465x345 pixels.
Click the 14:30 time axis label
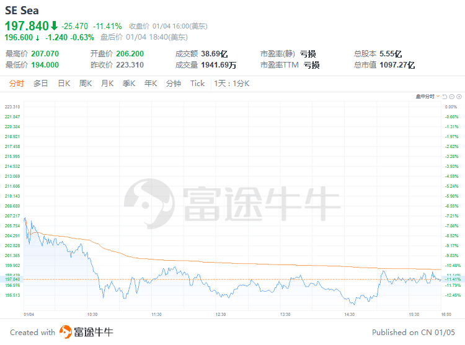[349, 314]
